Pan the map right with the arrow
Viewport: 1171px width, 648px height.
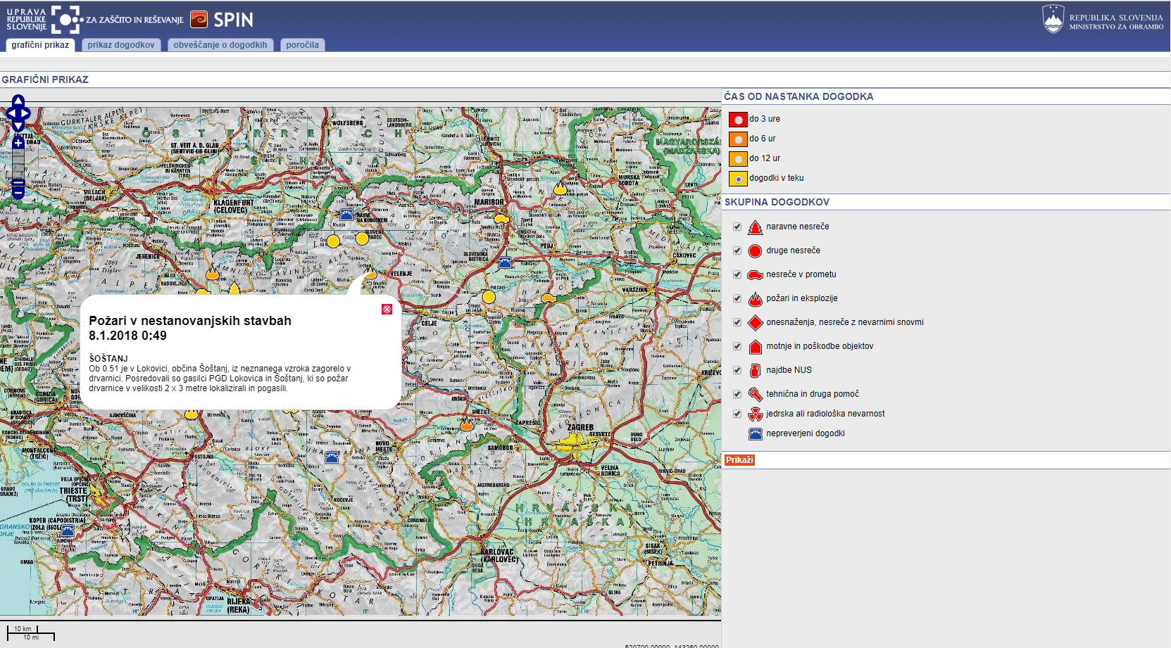tap(26, 113)
